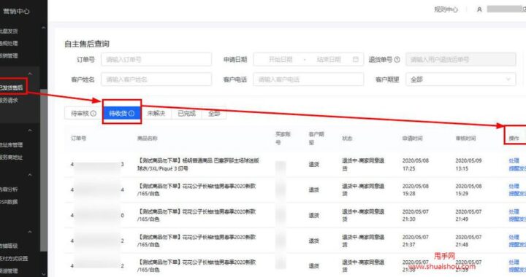Click the sidebar scroll-down arrow
526x277 pixels.
pyautogui.click(x=43, y=273)
